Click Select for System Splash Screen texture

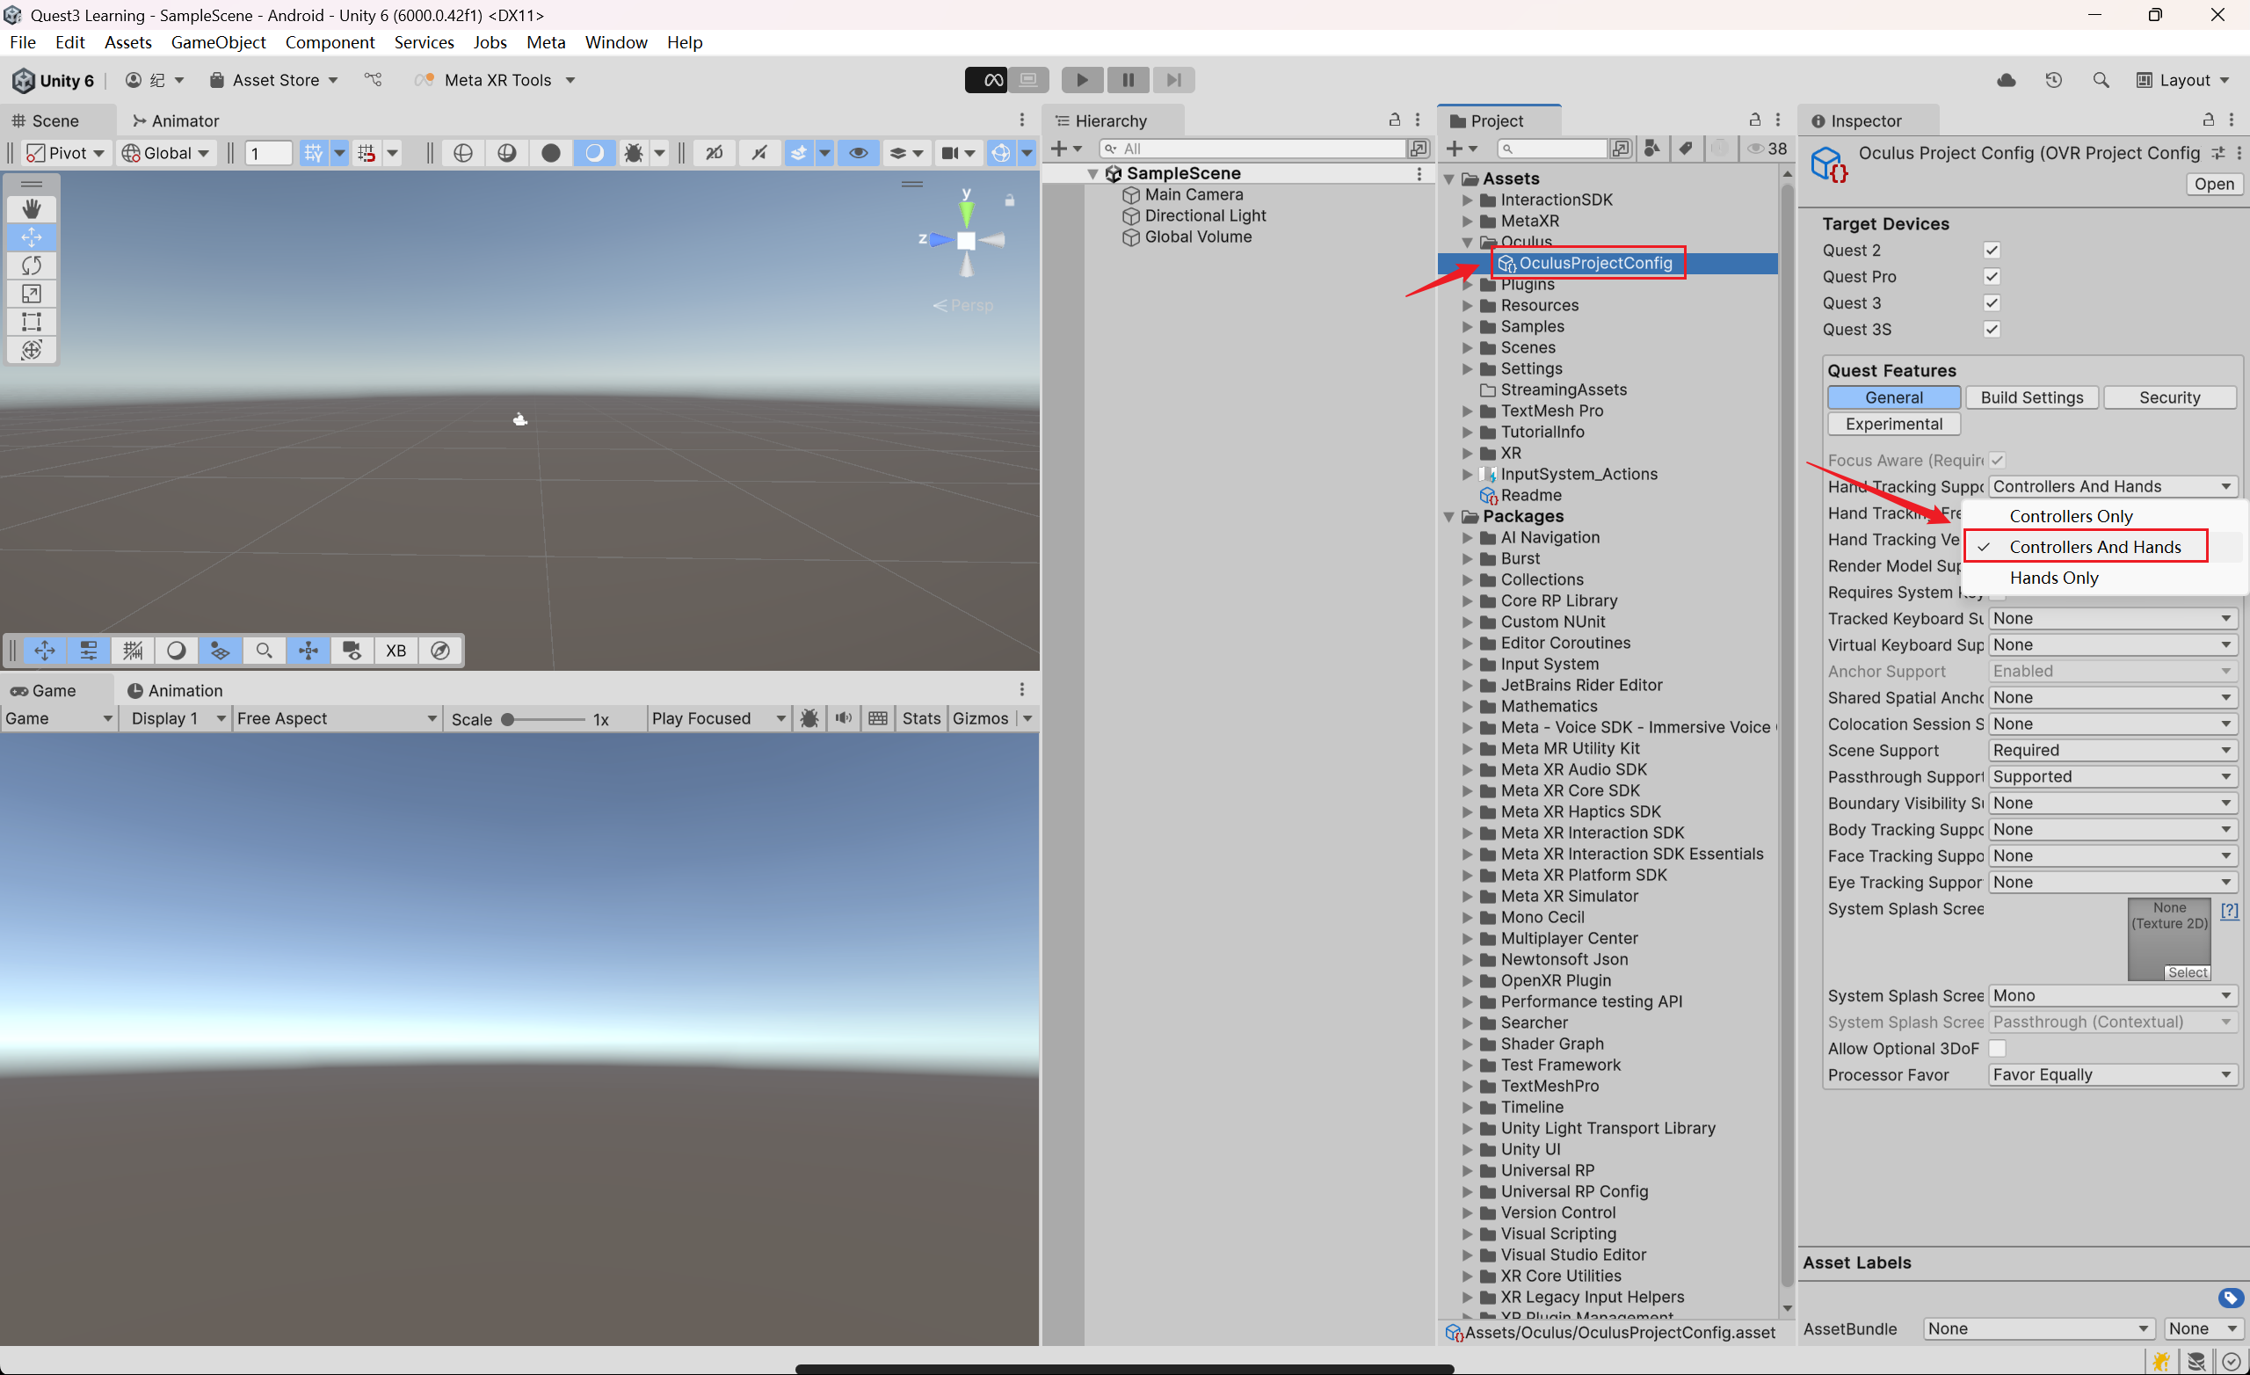2187,973
